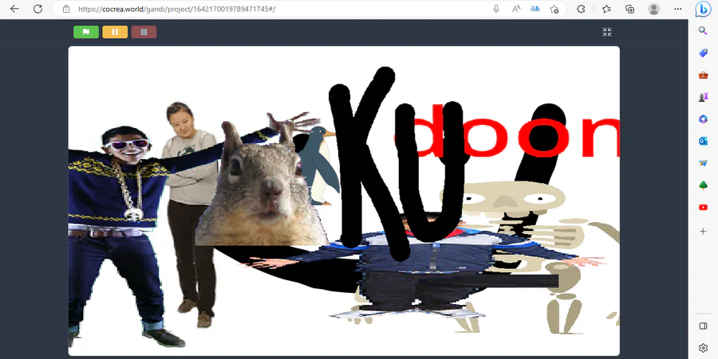Open the sidebar Games chess icon
This screenshot has width=718, height=359.
pos(703,97)
